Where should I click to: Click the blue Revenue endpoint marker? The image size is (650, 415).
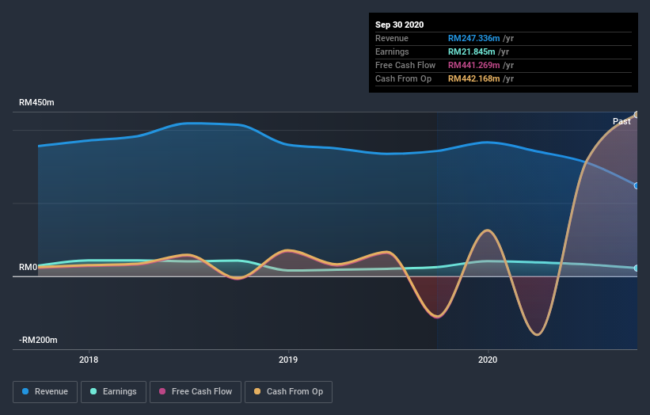pyautogui.click(x=637, y=186)
